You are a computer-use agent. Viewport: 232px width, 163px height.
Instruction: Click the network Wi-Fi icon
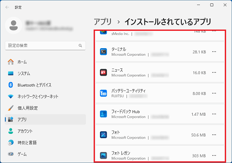point(11,97)
